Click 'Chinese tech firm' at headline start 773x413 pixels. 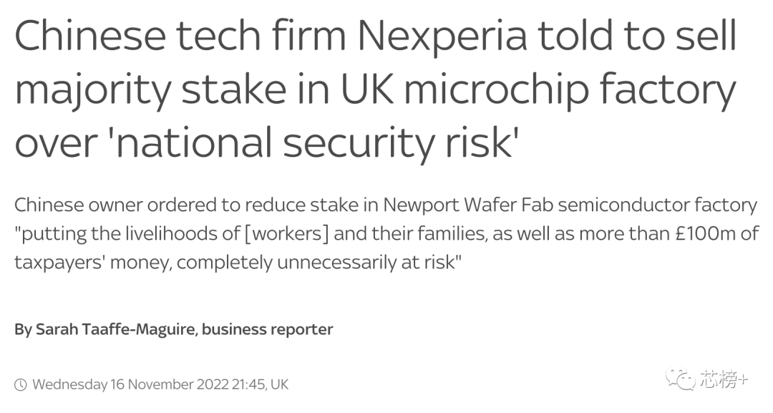point(181,36)
